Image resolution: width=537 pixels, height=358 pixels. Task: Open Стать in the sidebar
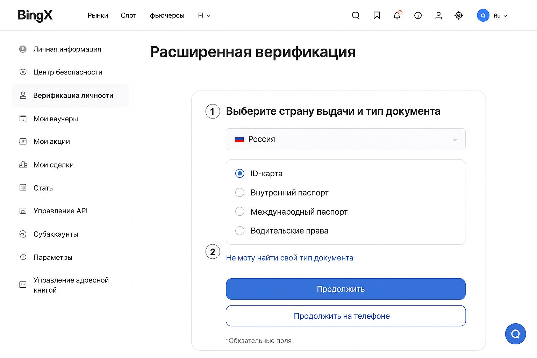point(43,188)
